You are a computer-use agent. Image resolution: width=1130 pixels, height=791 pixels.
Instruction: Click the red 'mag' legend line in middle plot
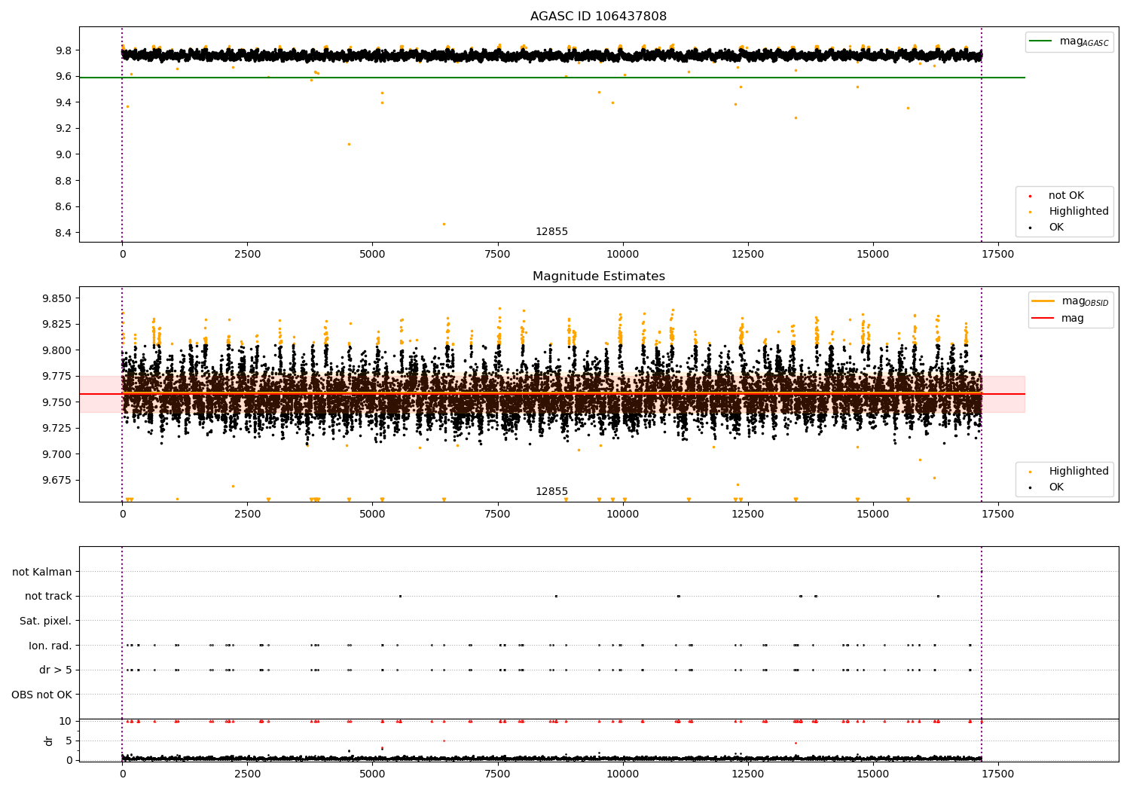(1043, 318)
